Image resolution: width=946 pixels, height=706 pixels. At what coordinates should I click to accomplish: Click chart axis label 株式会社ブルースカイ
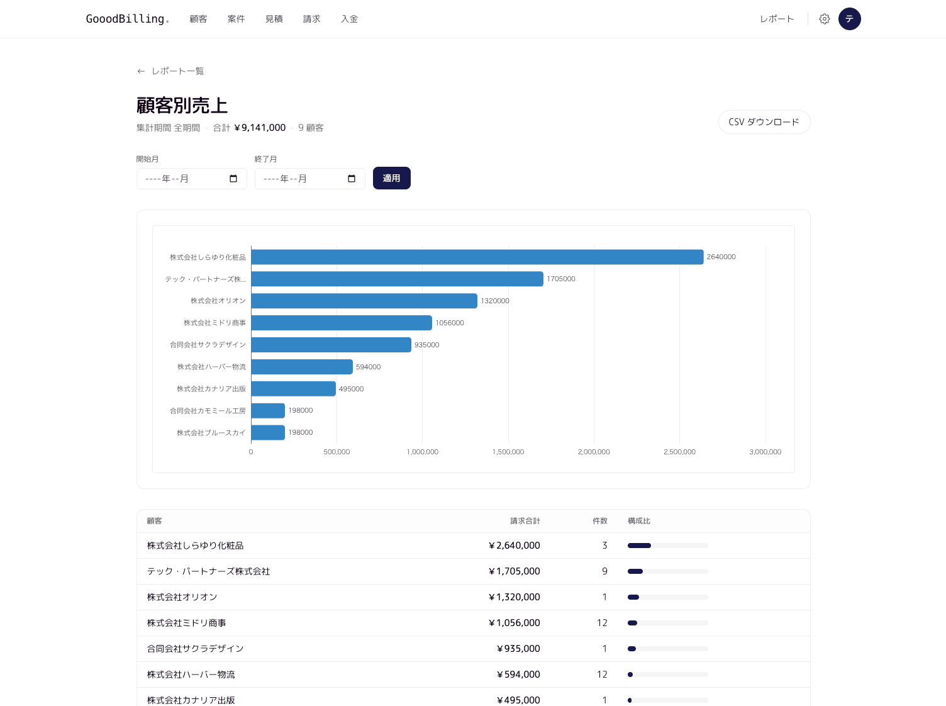click(211, 433)
